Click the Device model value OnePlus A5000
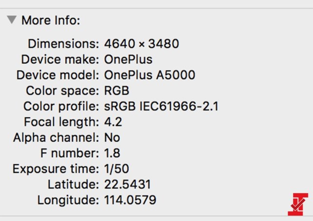This screenshot has height=221, width=313. click(150, 75)
